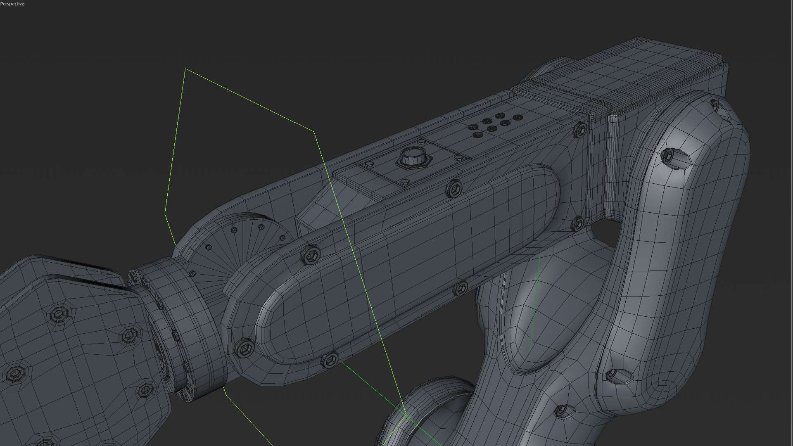Click the Perspective text to switch views
This screenshot has width=793, height=446.
click(x=12, y=3)
